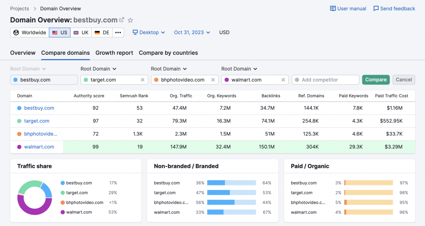The width and height of the screenshot is (425, 226).
Task: Click USD currency label
Action: [224, 32]
